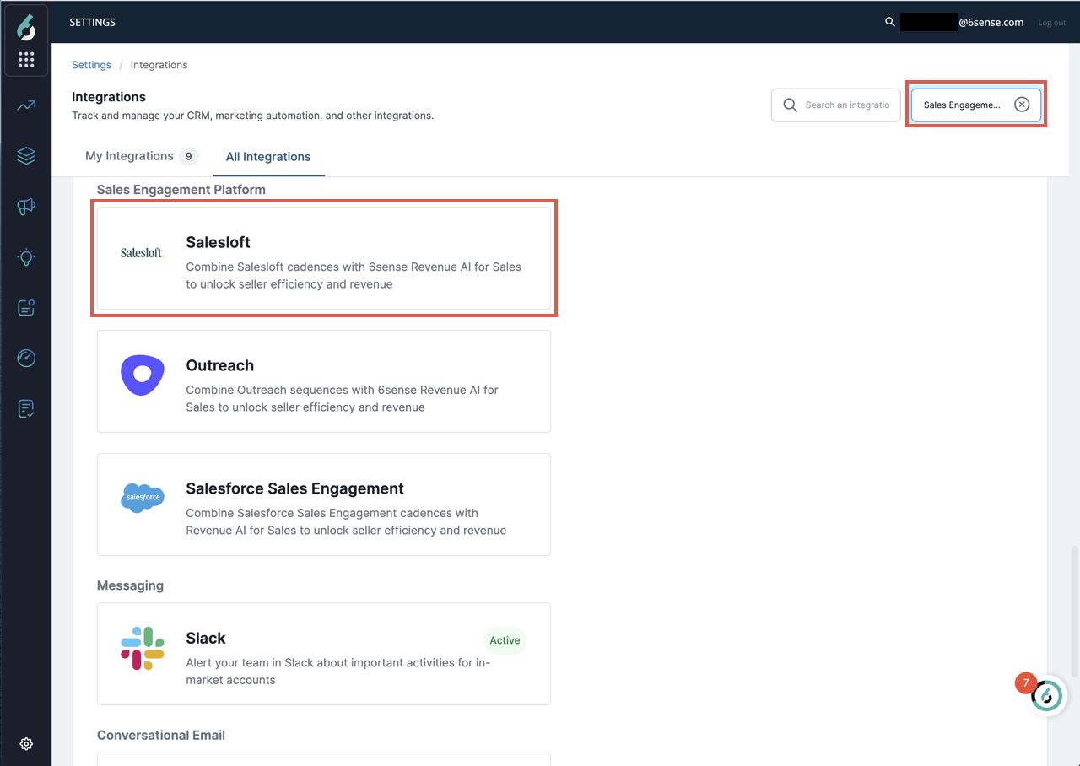Open the trending analytics sidebar icon
The height and width of the screenshot is (766, 1080).
[26, 105]
